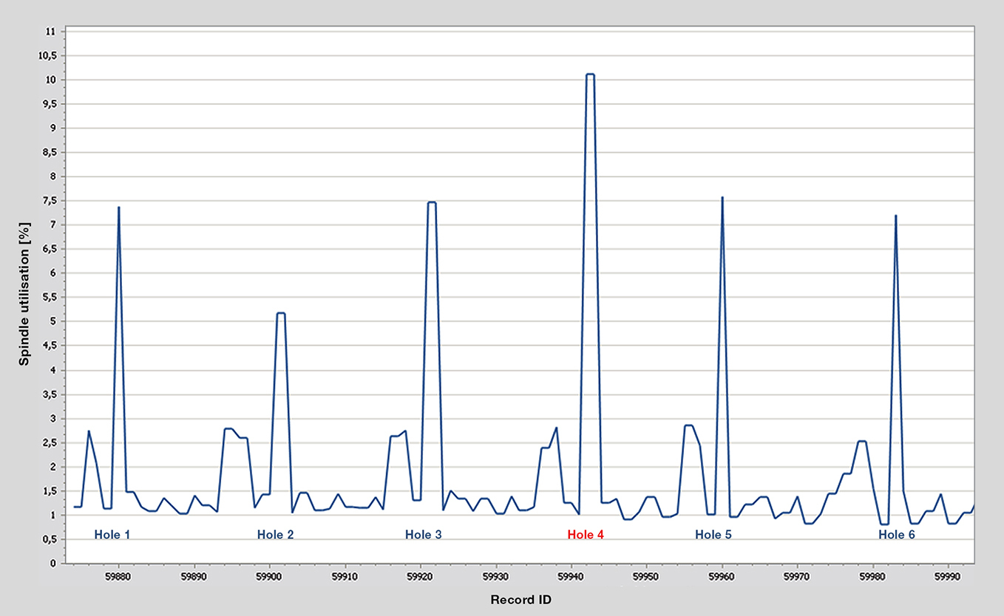
Task: Click y-axis tick label 3,5
Action: tap(48, 394)
